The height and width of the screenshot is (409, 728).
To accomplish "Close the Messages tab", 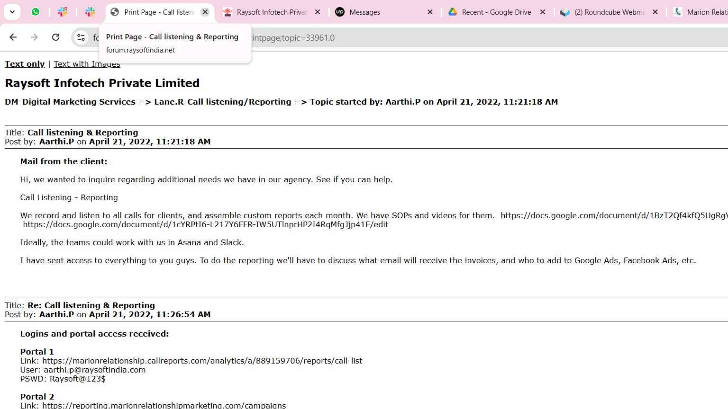I will click(430, 12).
